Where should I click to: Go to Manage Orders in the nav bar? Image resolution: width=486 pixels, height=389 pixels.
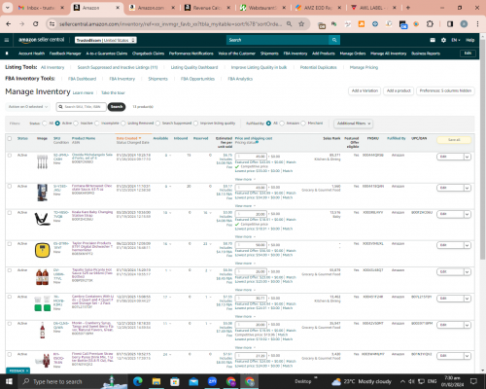click(x=353, y=53)
